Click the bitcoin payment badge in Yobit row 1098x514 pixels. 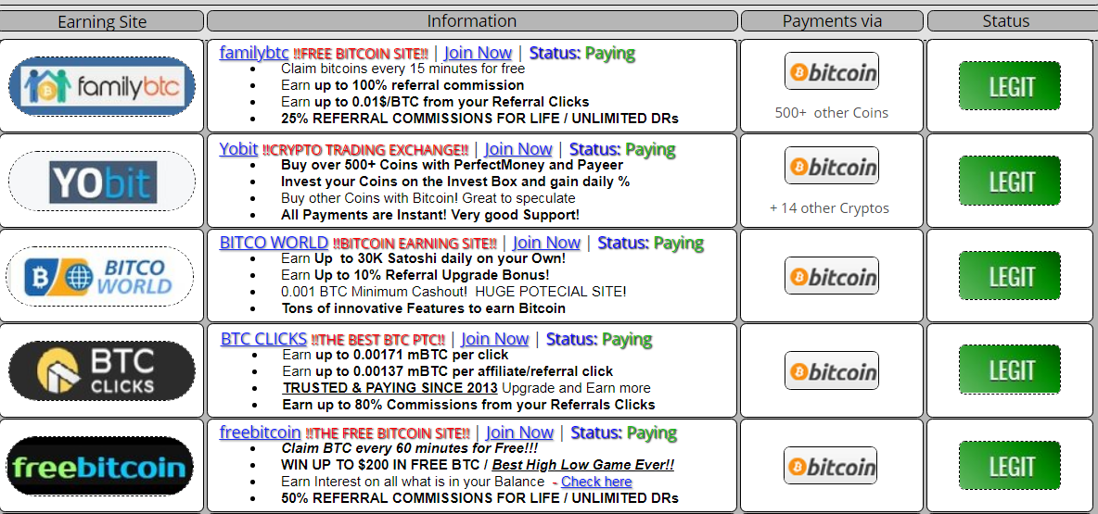coord(831,166)
